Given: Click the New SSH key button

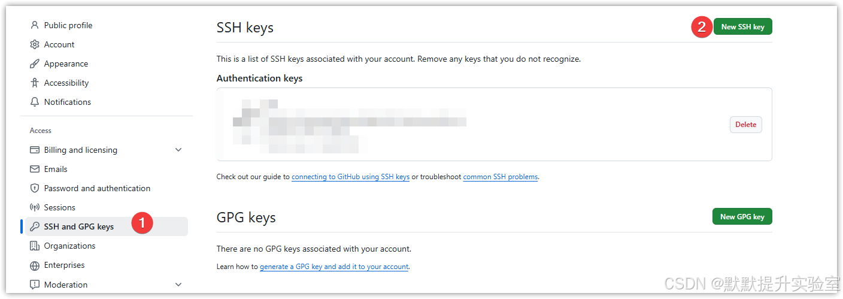Looking at the screenshot, I should pyautogui.click(x=742, y=26).
